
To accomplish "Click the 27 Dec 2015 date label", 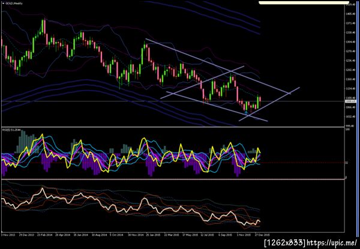I will click(263, 235).
